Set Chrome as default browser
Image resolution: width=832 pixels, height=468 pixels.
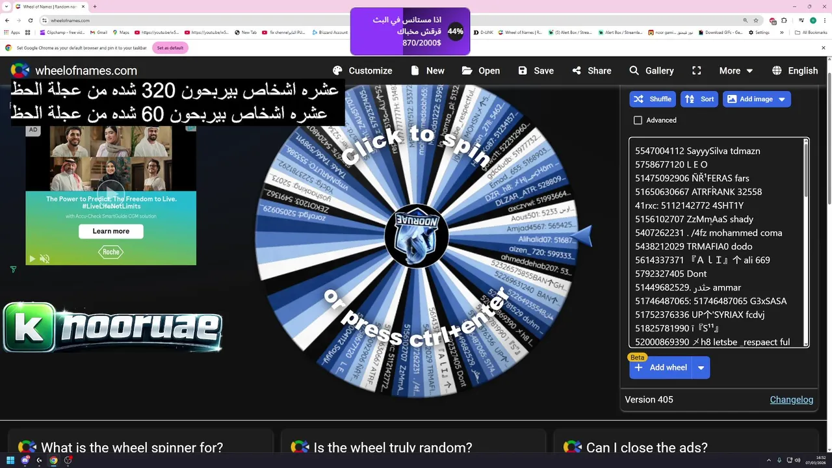(x=170, y=47)
